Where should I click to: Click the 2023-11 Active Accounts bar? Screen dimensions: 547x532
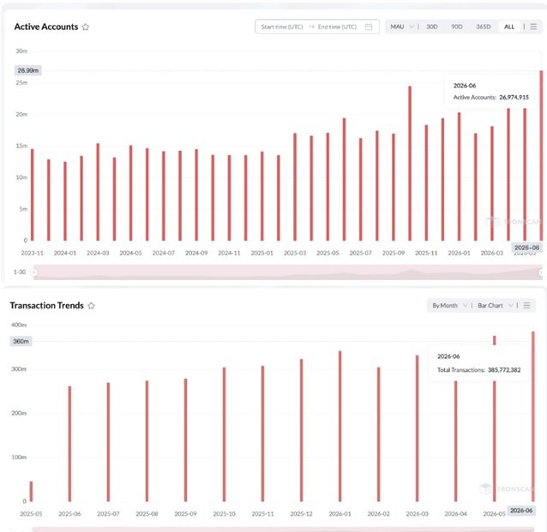[33, 194]
